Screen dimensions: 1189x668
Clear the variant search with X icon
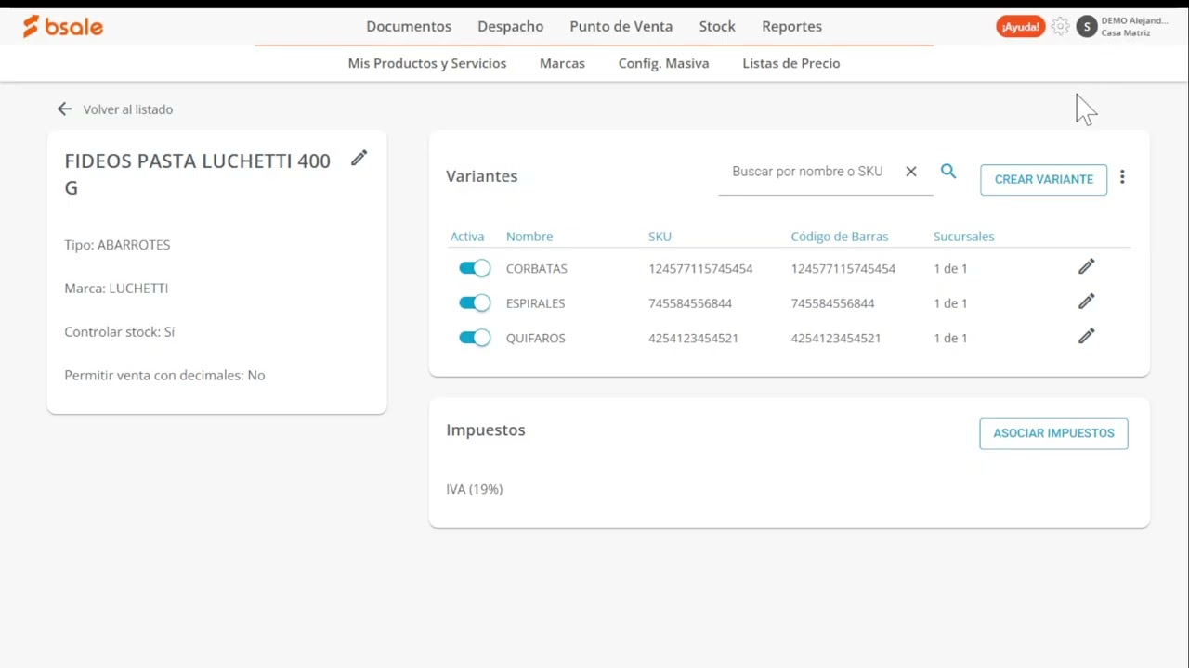point(911,172)
